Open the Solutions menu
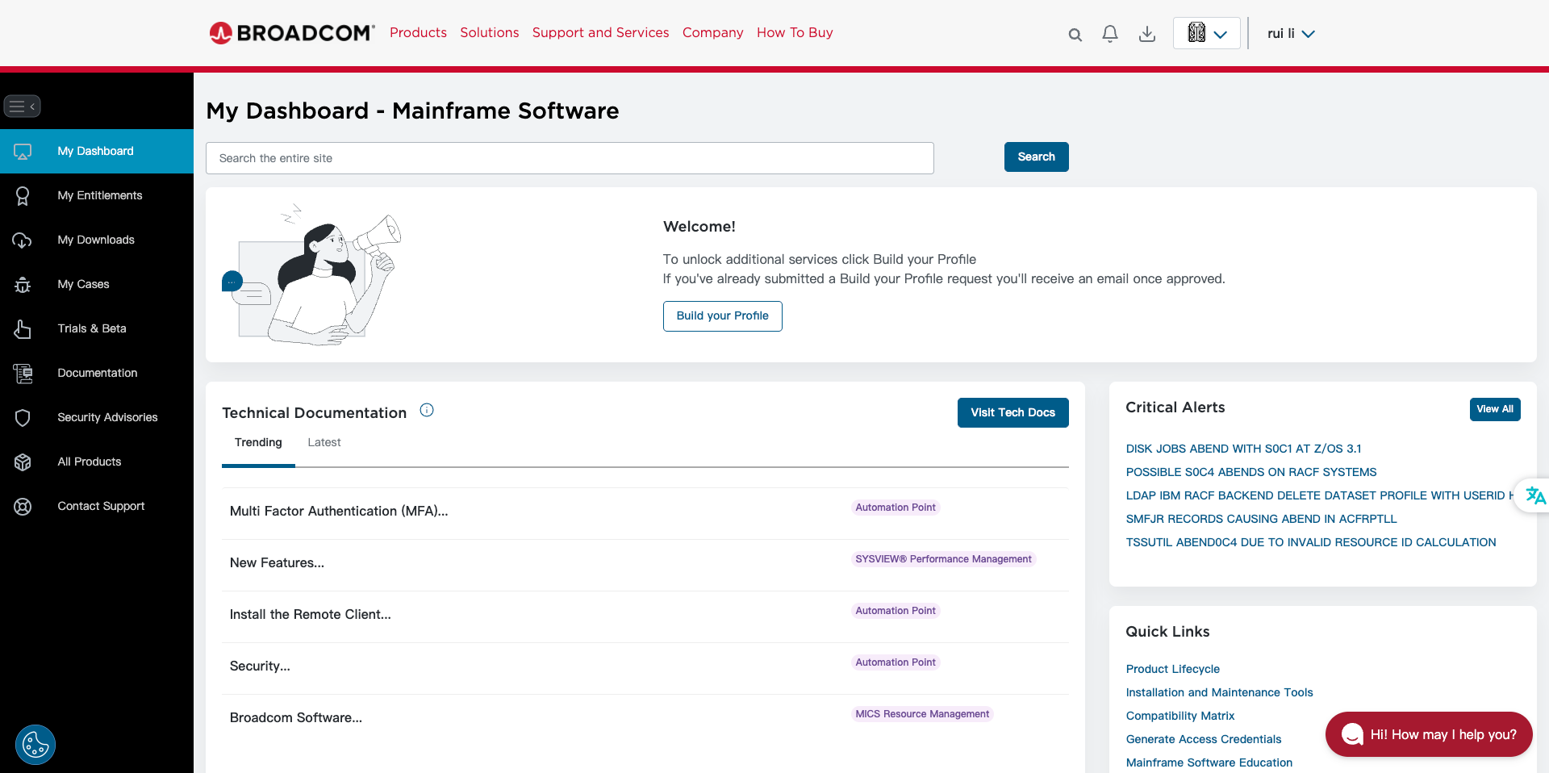 click(x=490, y=33)
